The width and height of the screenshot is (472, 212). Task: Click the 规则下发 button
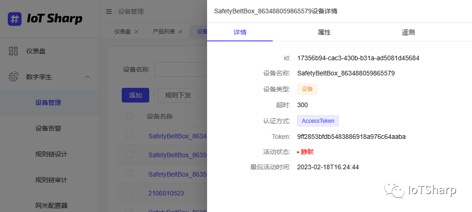[178, 95]
